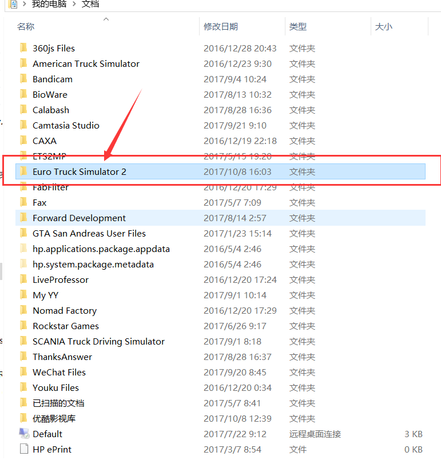
Task: Click the documents icon in the address bar
Action: tap(13, 4)
